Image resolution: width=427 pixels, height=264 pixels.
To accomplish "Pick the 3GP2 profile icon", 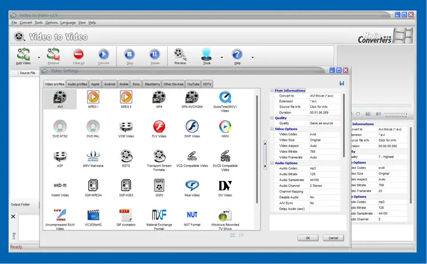I will click(x=159, y=186).
